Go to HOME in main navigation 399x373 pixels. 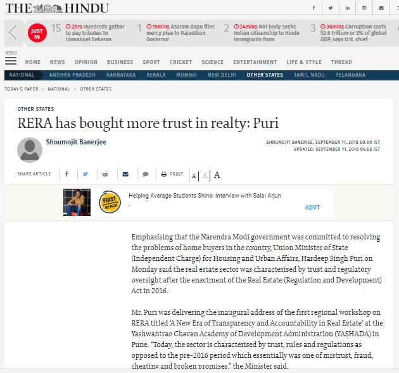33,62
